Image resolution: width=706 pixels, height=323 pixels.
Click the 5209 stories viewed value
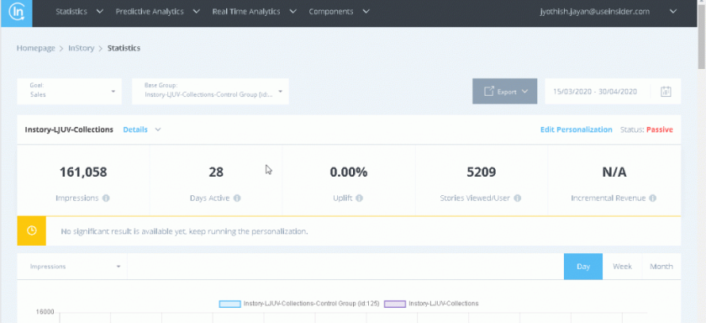[482, 172]
